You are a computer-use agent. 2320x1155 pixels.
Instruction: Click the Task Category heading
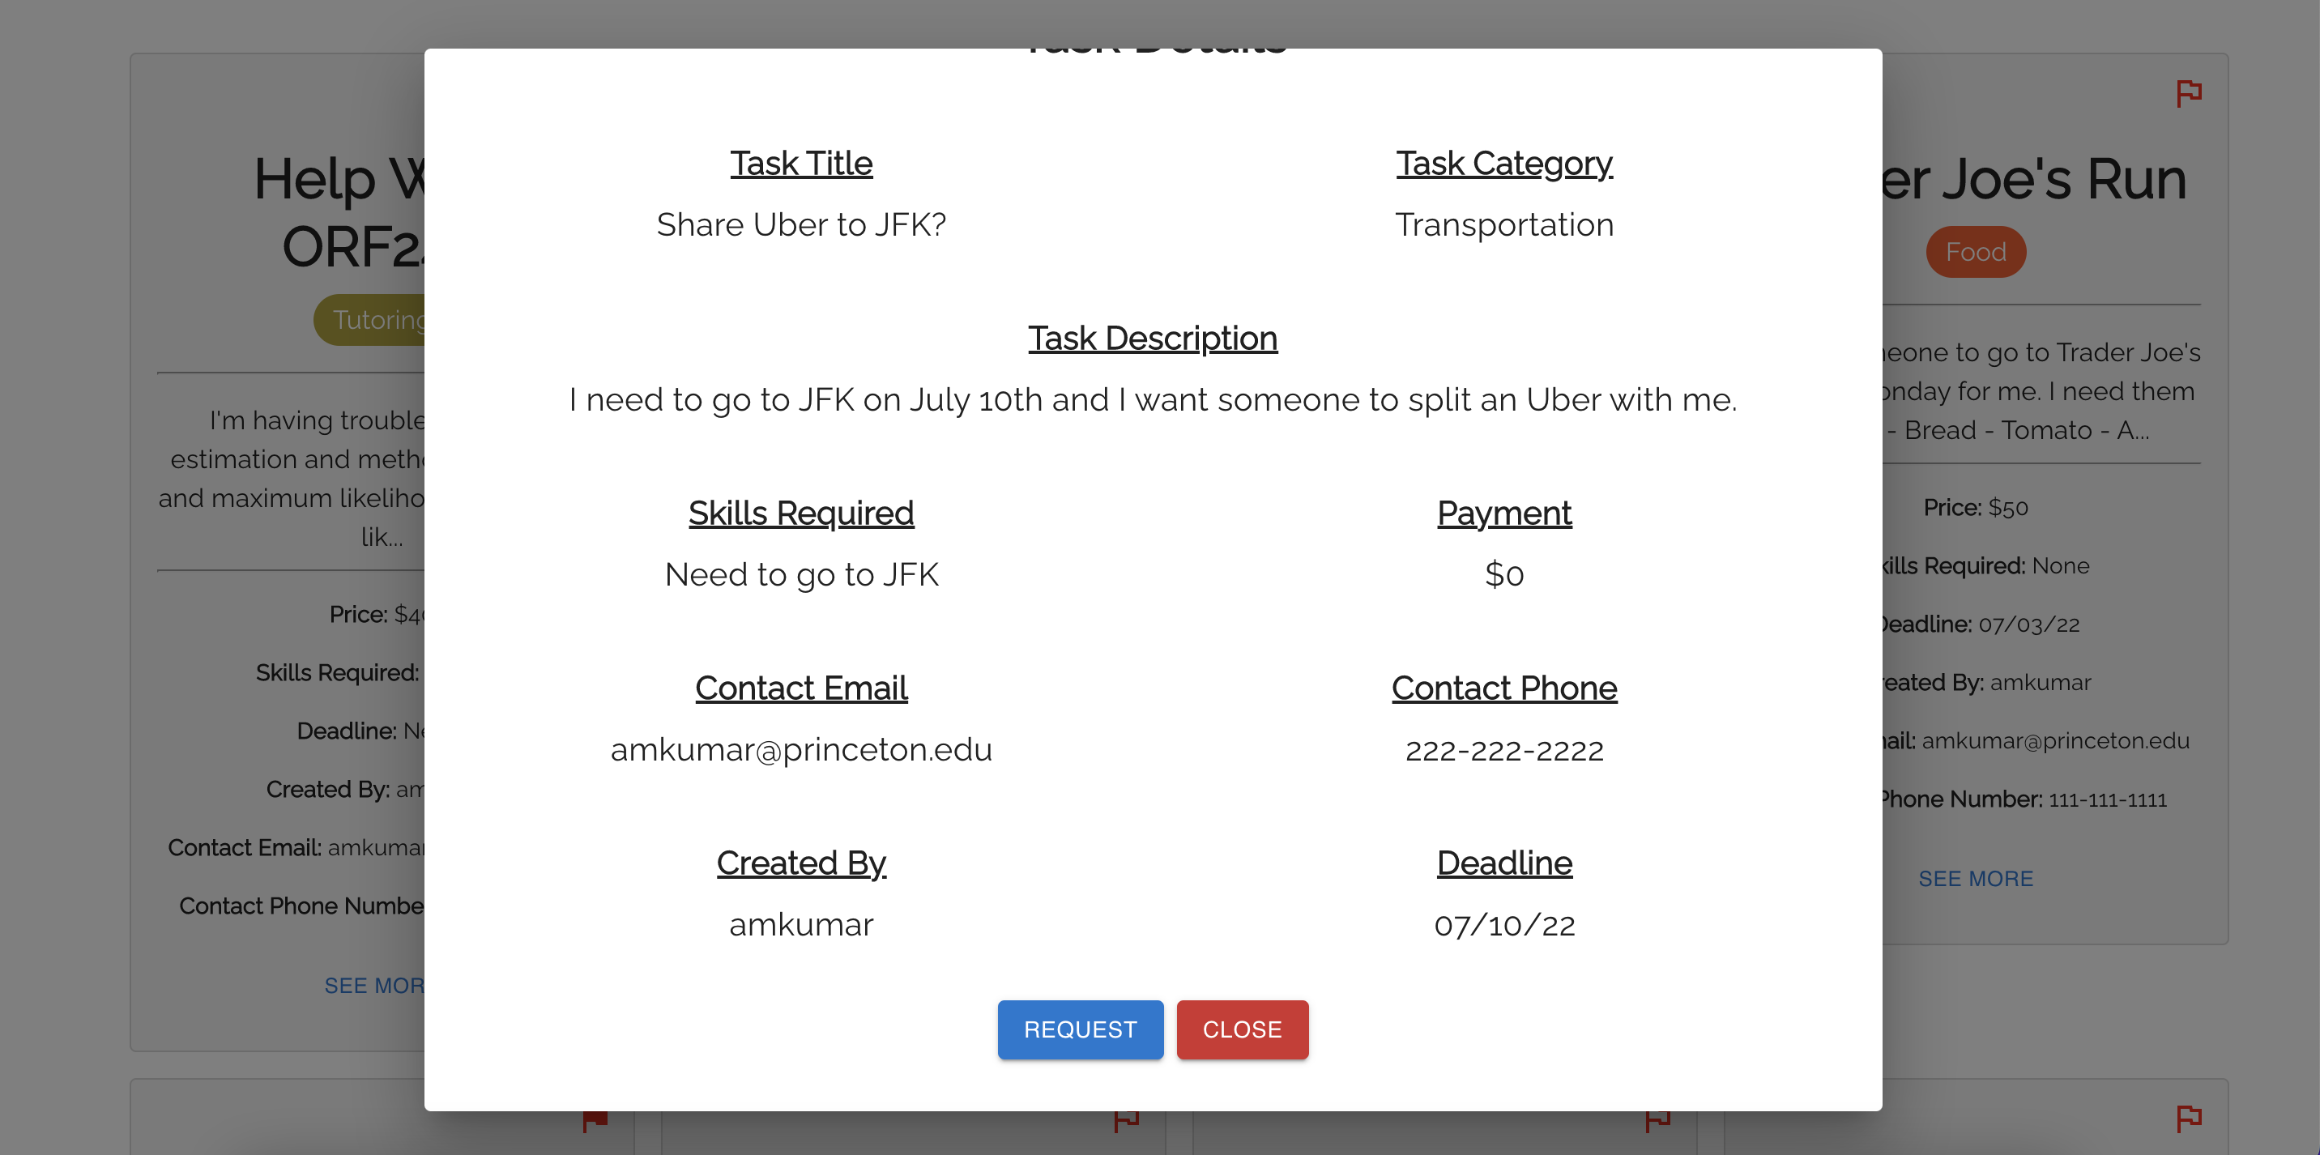point(1503,163)
